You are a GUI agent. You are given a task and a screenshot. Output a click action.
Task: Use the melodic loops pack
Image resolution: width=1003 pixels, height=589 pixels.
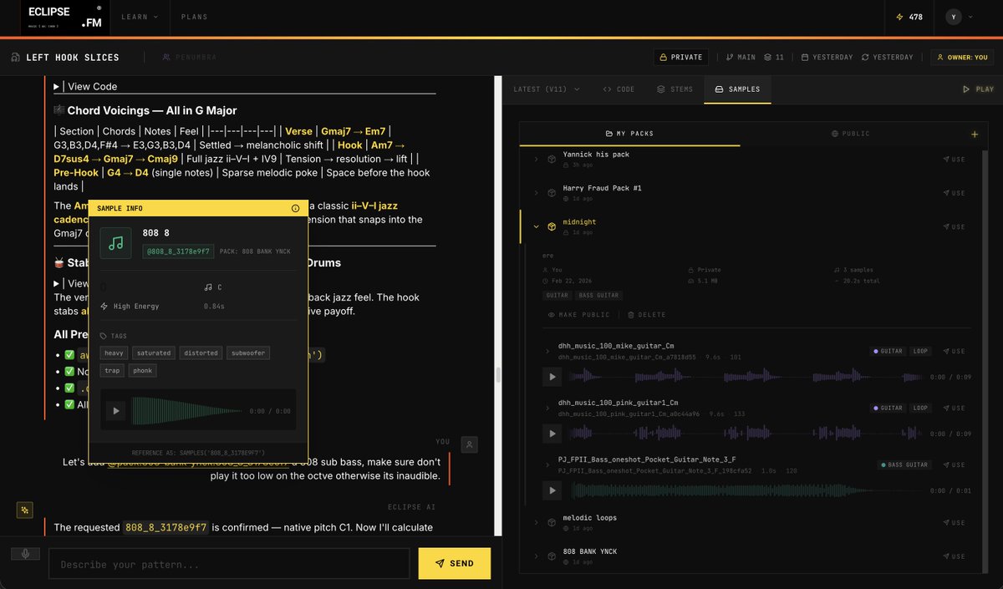click(954, 522)
